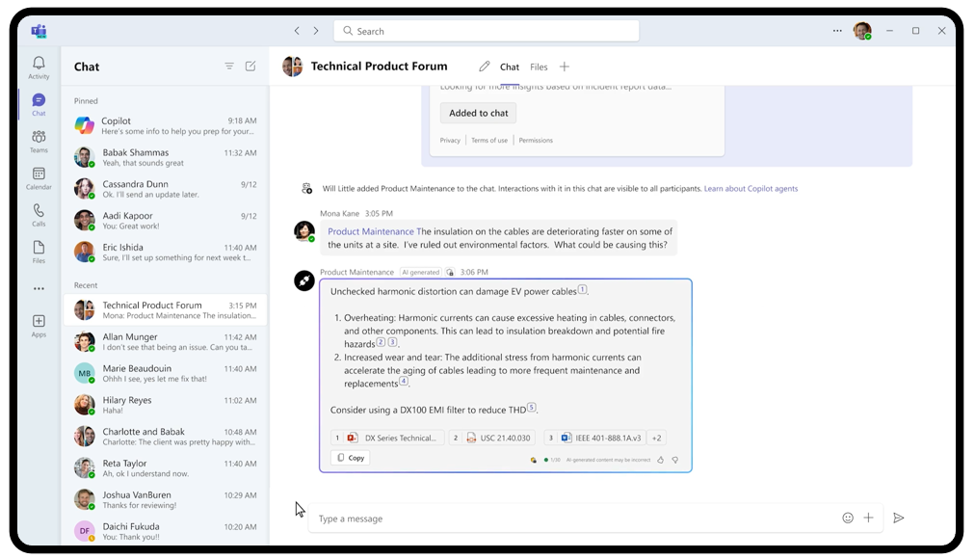Open Learn about Copilot agents link
Viewport: 975px width, 559px height.
[751, 188]
